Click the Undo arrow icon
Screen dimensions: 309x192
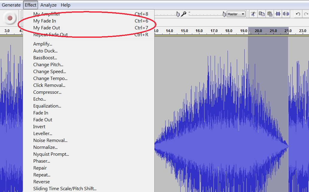pyautogui.click(x=298, y=14)
